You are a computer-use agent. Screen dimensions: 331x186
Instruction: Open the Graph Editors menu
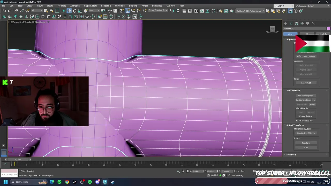pos(90,6)
